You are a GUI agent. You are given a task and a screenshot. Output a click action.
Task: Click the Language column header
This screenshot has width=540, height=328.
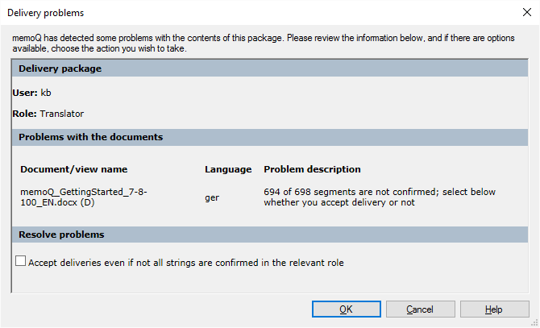pyautogui.click(x=228, y=169)
